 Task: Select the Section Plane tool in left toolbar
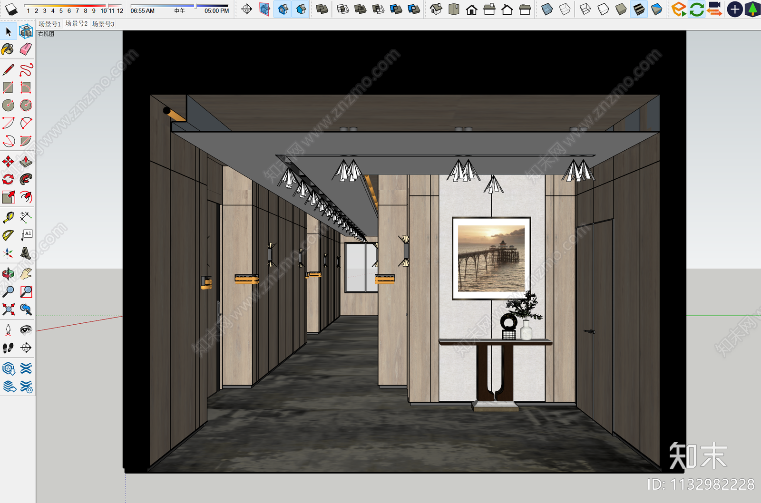(x=26, y=348)
